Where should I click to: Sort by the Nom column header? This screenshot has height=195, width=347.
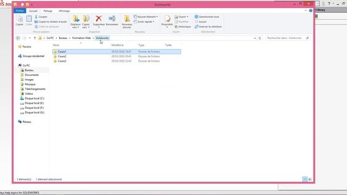pos(56,45)
